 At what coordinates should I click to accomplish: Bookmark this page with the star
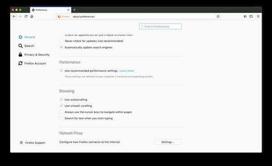[x=218, y=16]
